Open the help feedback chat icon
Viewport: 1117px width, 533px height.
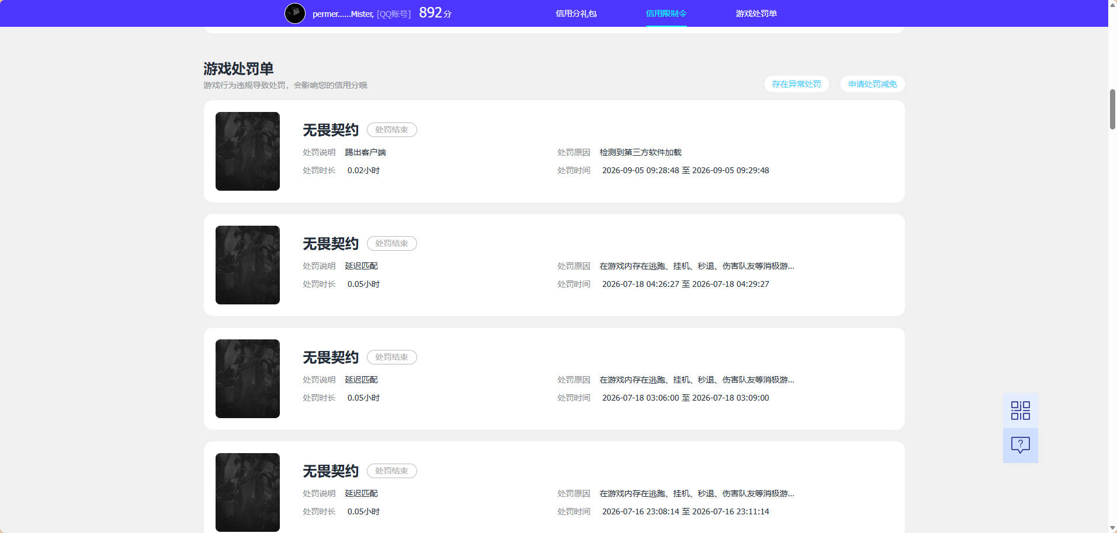[1021, 446]
